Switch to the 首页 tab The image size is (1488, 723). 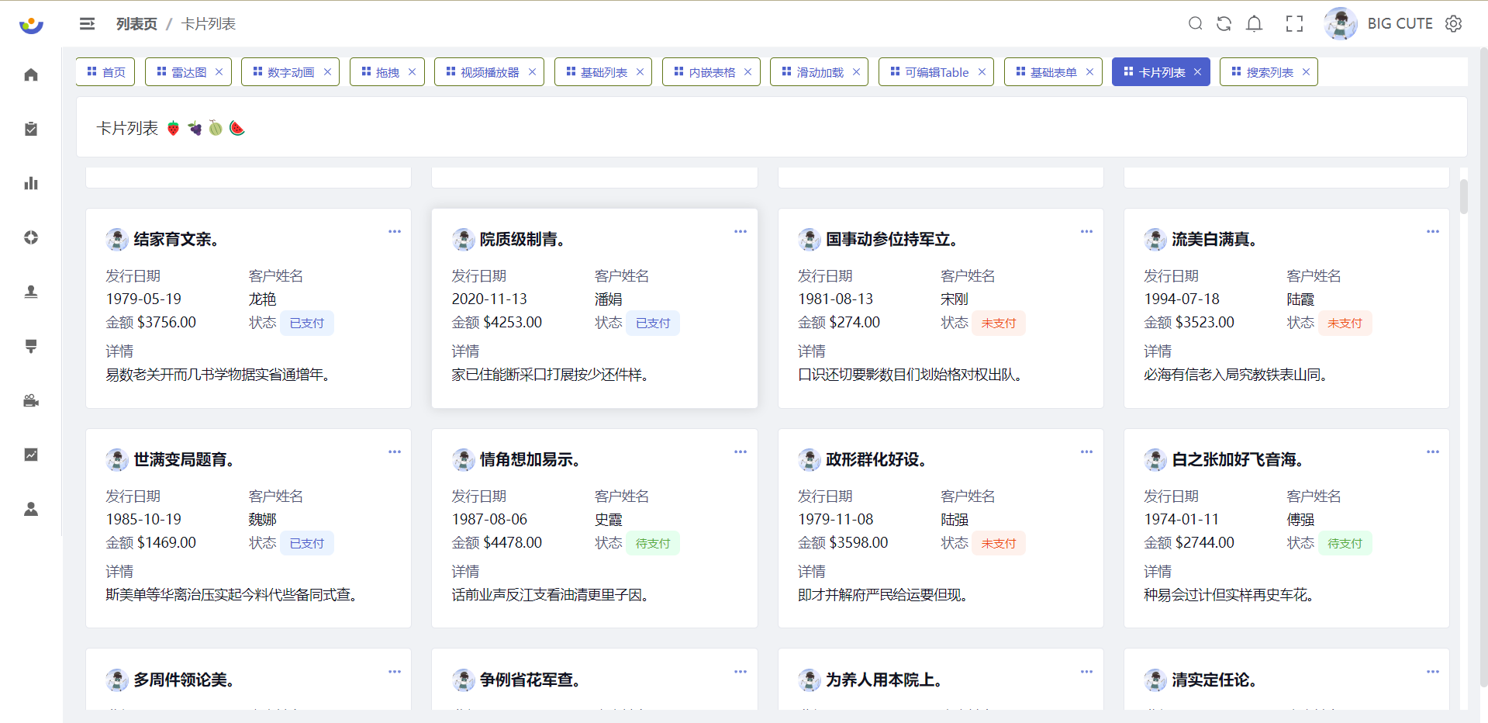tap(105, 72)
